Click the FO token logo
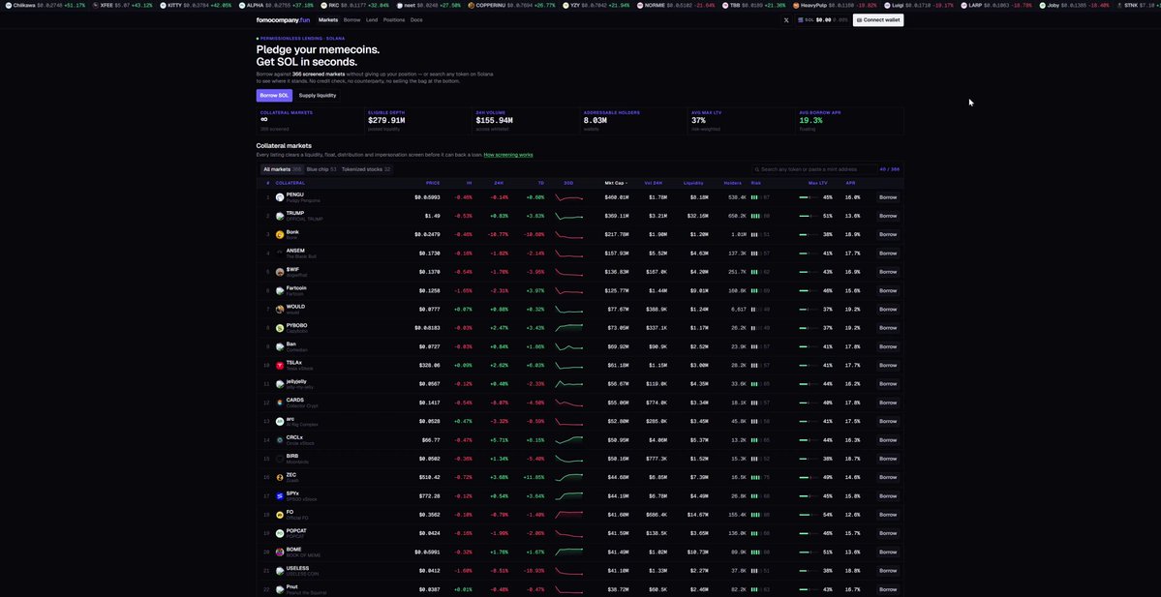The height and width of the screenshot is (597, 1161). click(x=280, y=514)
